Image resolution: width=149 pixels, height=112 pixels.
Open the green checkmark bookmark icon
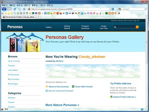pos(18,13)
